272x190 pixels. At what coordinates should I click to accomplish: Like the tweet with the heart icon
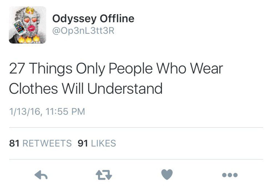click(167, 175)
